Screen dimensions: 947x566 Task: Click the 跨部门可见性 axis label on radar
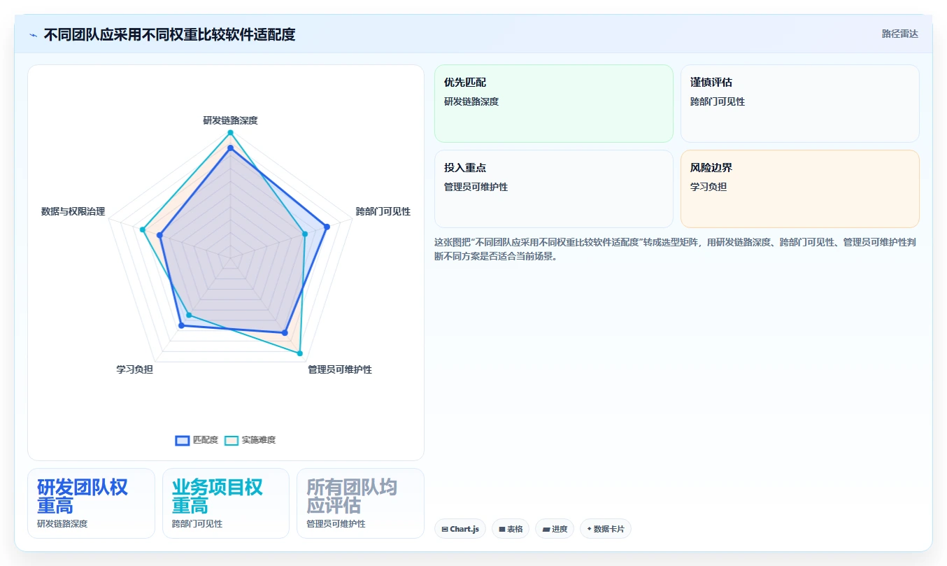tap(383, 211)
